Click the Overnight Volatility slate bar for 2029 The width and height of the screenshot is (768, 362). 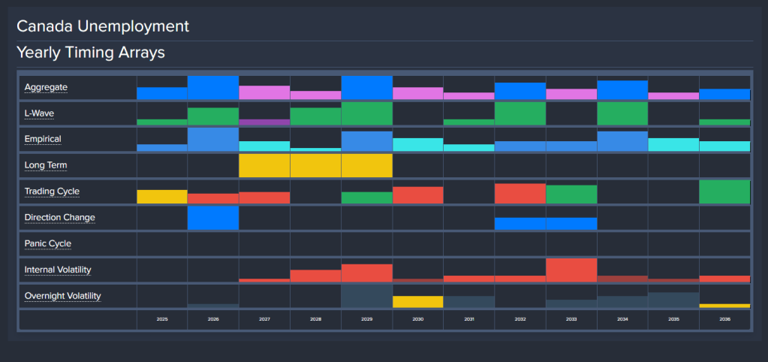[367, 296]
